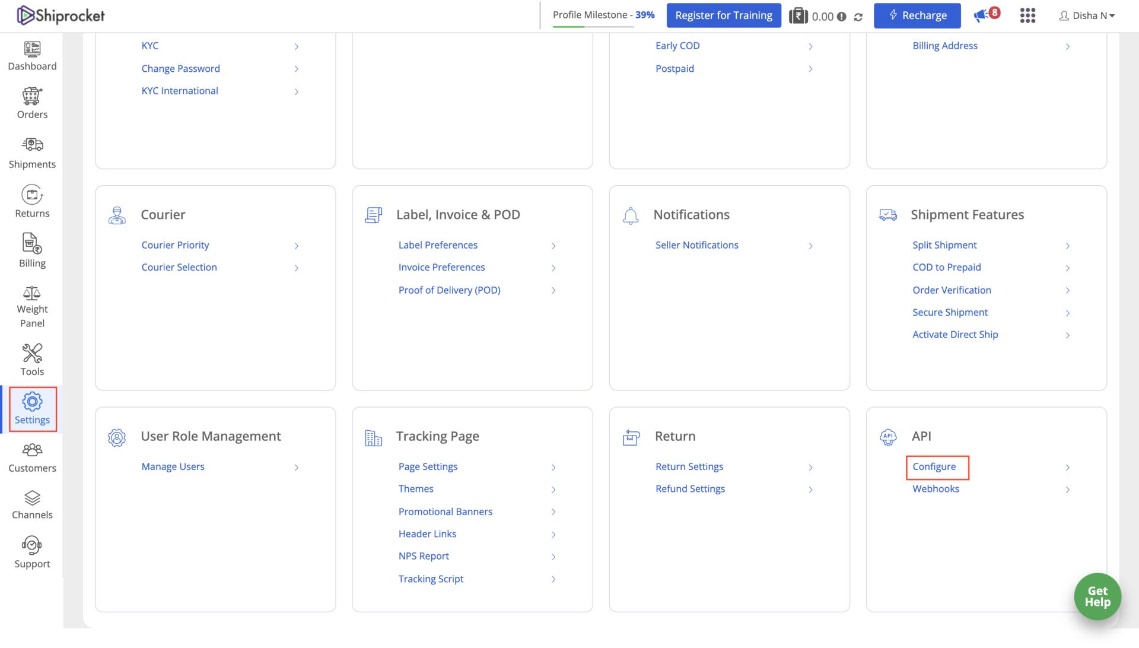Open Support headset icon
Image resolution: width=1139 pixels, height=648 pixels.
point(32,545)
